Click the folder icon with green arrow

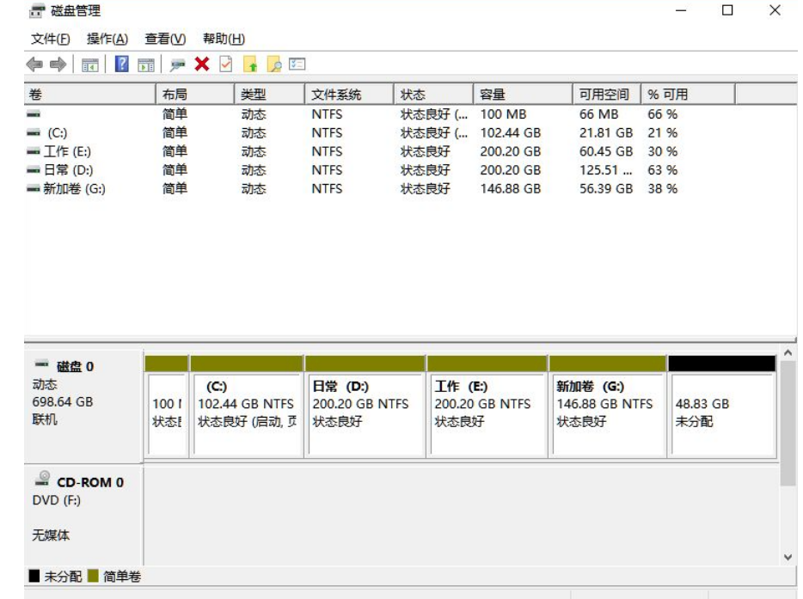tap(250, 64)
